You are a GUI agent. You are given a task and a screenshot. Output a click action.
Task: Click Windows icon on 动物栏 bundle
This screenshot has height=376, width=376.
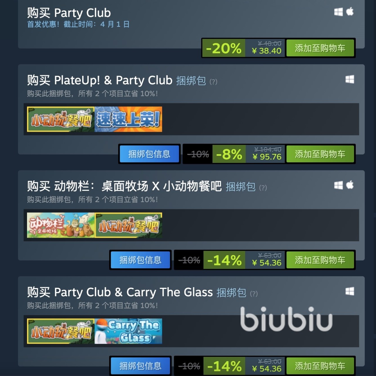pos(338,185)
